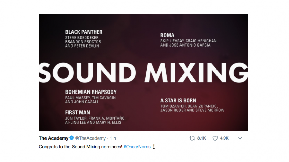Click the BLACK PANTHER title in image
The image size is (289, 162).
84,32
